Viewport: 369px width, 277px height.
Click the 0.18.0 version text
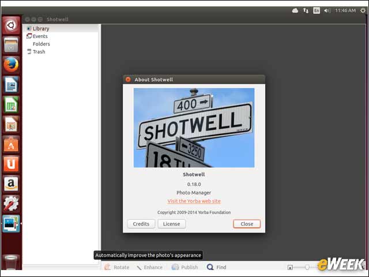(194, 184)
